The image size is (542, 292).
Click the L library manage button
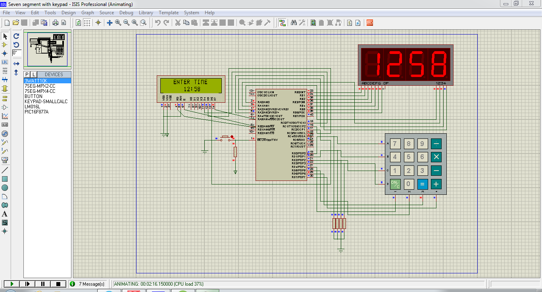click(x=33, y=74)
